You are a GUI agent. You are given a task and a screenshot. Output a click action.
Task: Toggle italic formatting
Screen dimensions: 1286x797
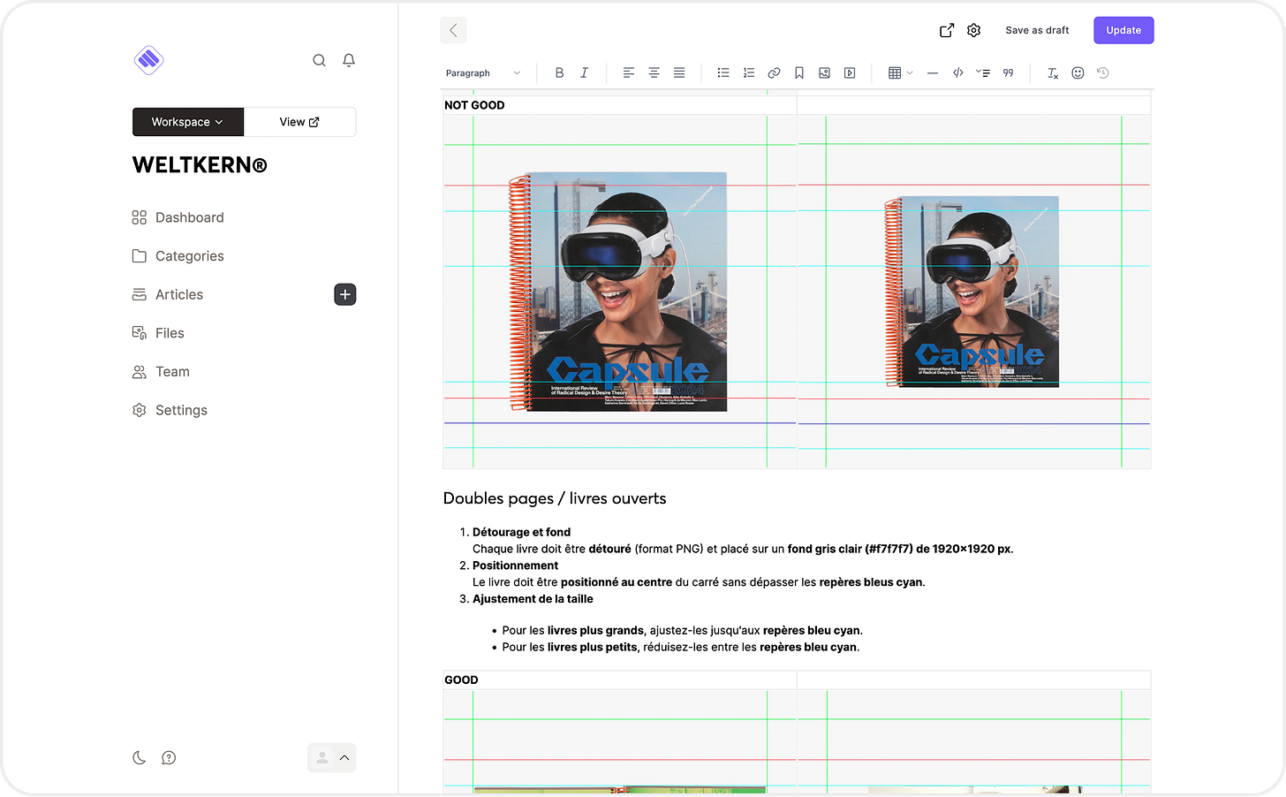tap(584, 73)
